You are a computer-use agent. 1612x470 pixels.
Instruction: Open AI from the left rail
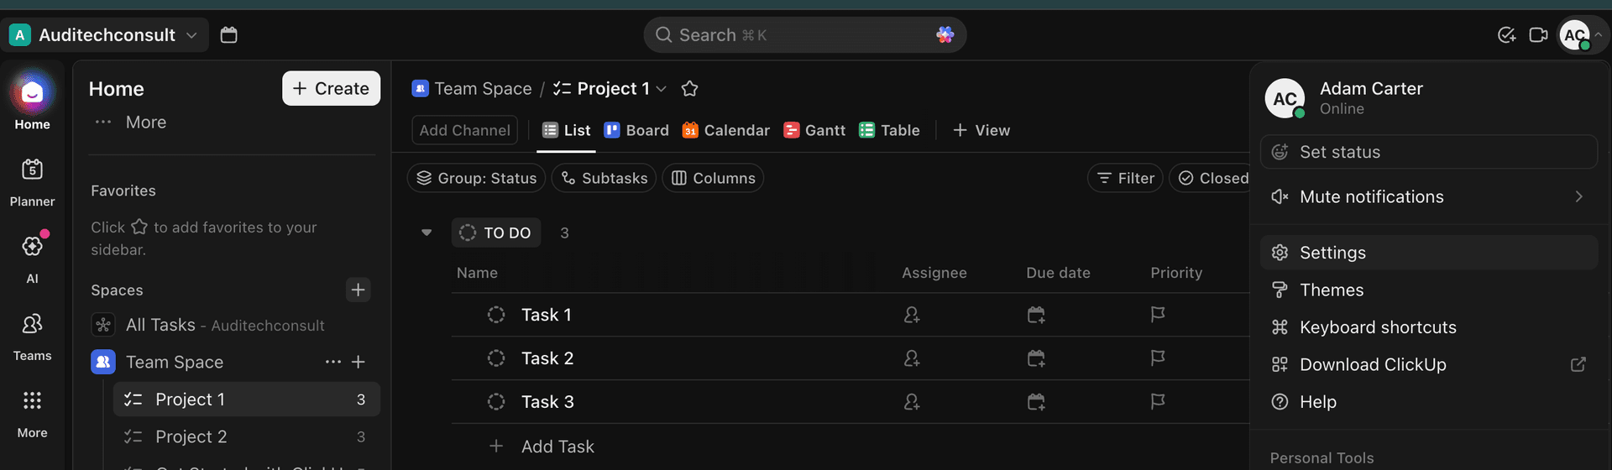[x=32, y=258]
